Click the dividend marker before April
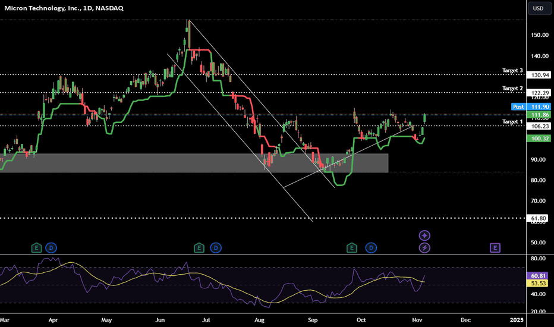Screen dimensions: 554x327 tap(51, 248)
